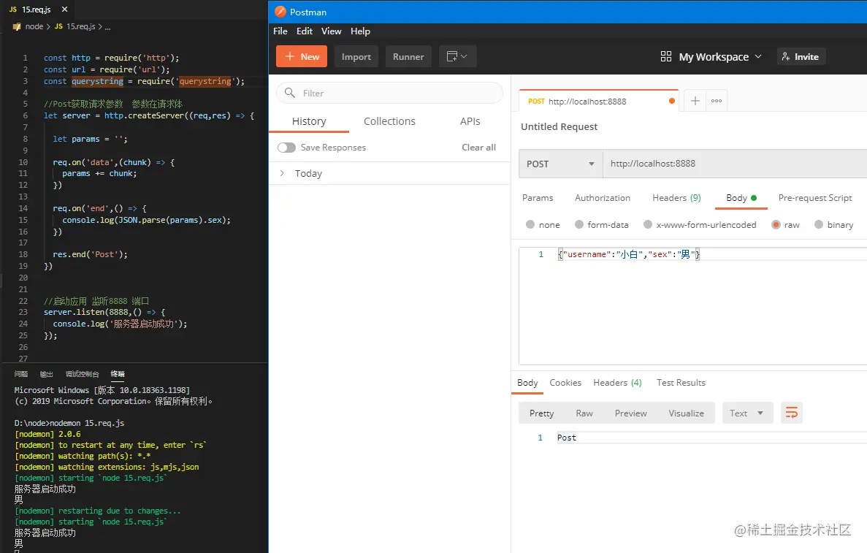Select the Raw response view
The height and width of the screenshot is (553, 867).
(x=584, y=413)
